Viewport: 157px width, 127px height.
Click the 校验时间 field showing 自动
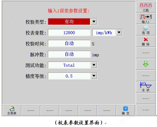pyautogui.click(x=69, y=43)
